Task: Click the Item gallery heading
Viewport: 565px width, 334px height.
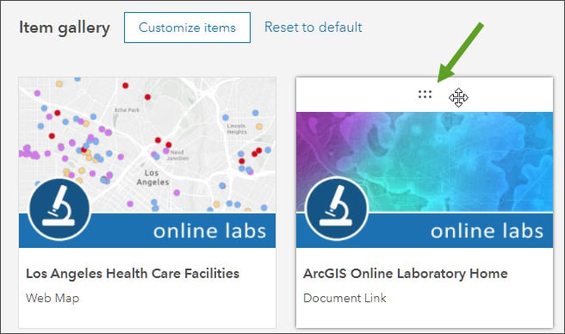Action: 65,28
